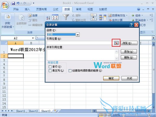The height and width of the screenshot is (117, 156).
Task: Open the Sort dialog icon
Action: pos(55,17)
